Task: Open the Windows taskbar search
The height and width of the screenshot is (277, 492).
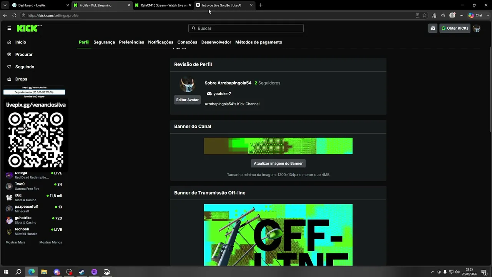Action: point(18,272)
